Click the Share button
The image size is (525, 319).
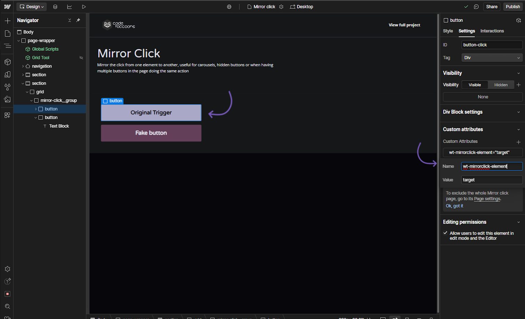(x=492, y=7)
